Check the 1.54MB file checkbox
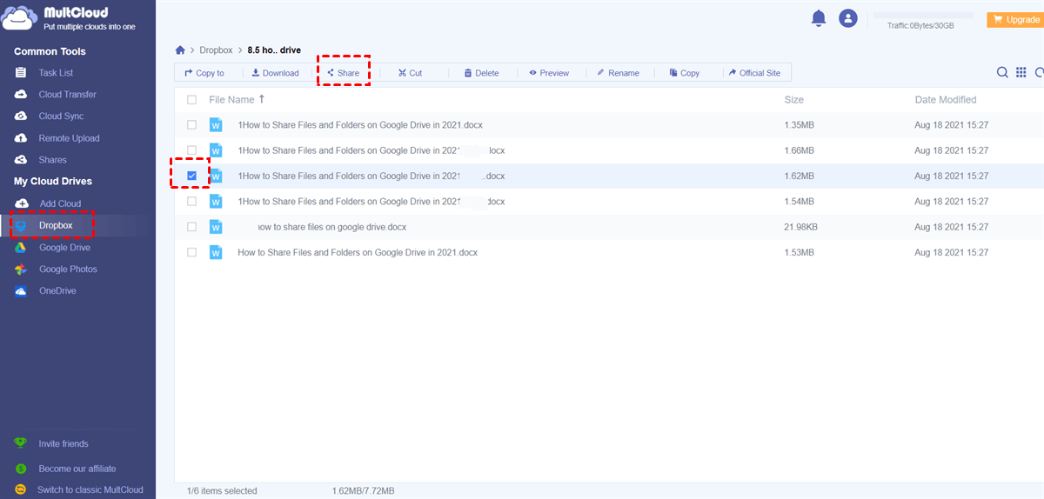The height and width of the screenshot is (499, 1044). click(191, 201)
